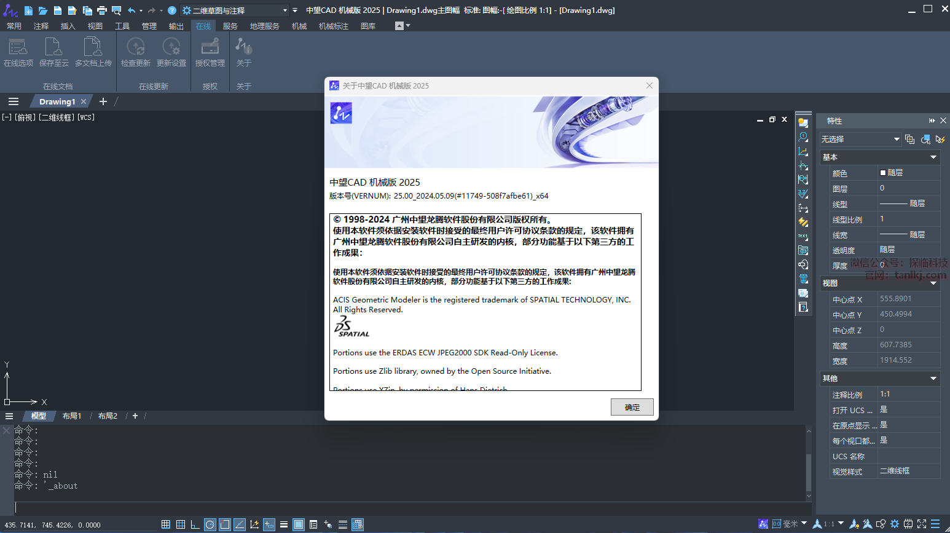950x533 pixels.
Task: Collapse the 基本 section in 特性 panel
Action: [x=933, y=157]
